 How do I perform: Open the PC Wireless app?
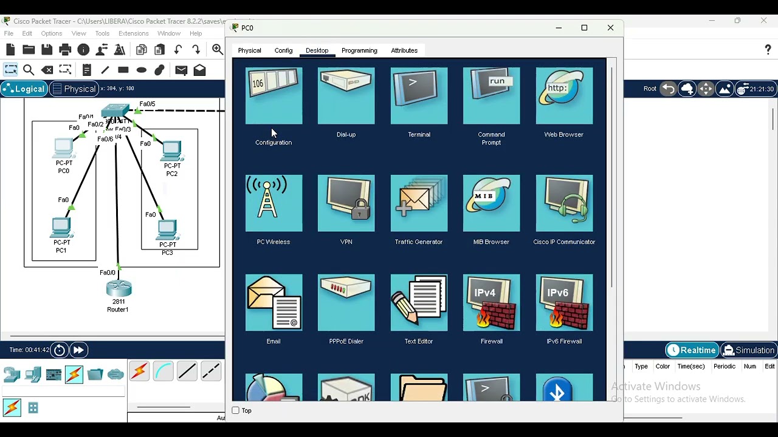point(274,203)
